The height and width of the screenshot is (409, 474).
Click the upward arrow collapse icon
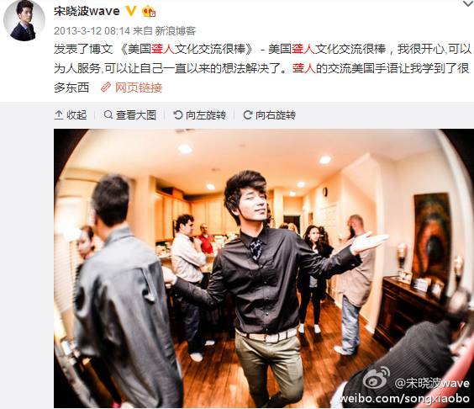(59, 115)
